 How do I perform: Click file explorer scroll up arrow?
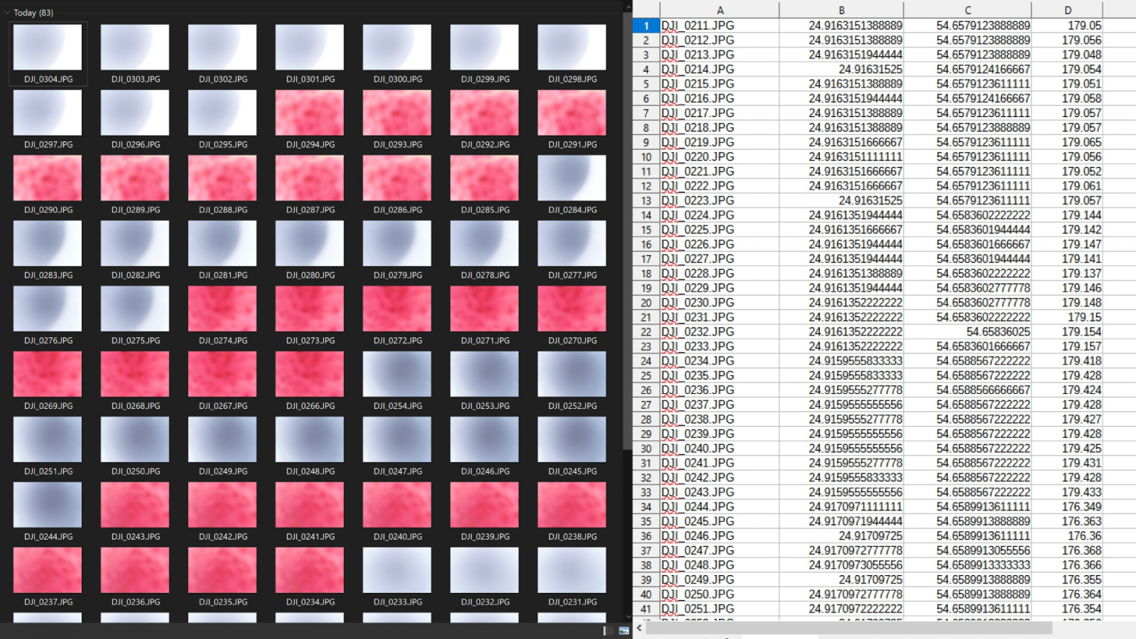[x=628, y=7]
